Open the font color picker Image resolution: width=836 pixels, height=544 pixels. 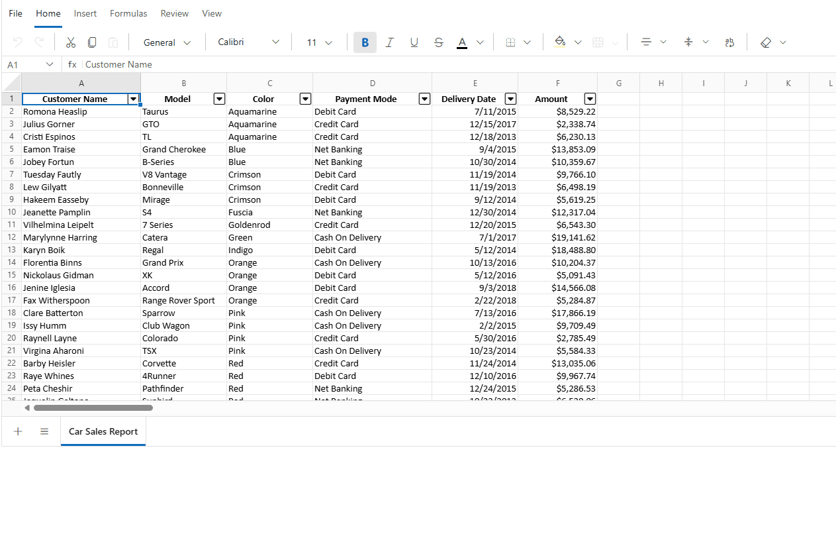[x=461, y=42]
